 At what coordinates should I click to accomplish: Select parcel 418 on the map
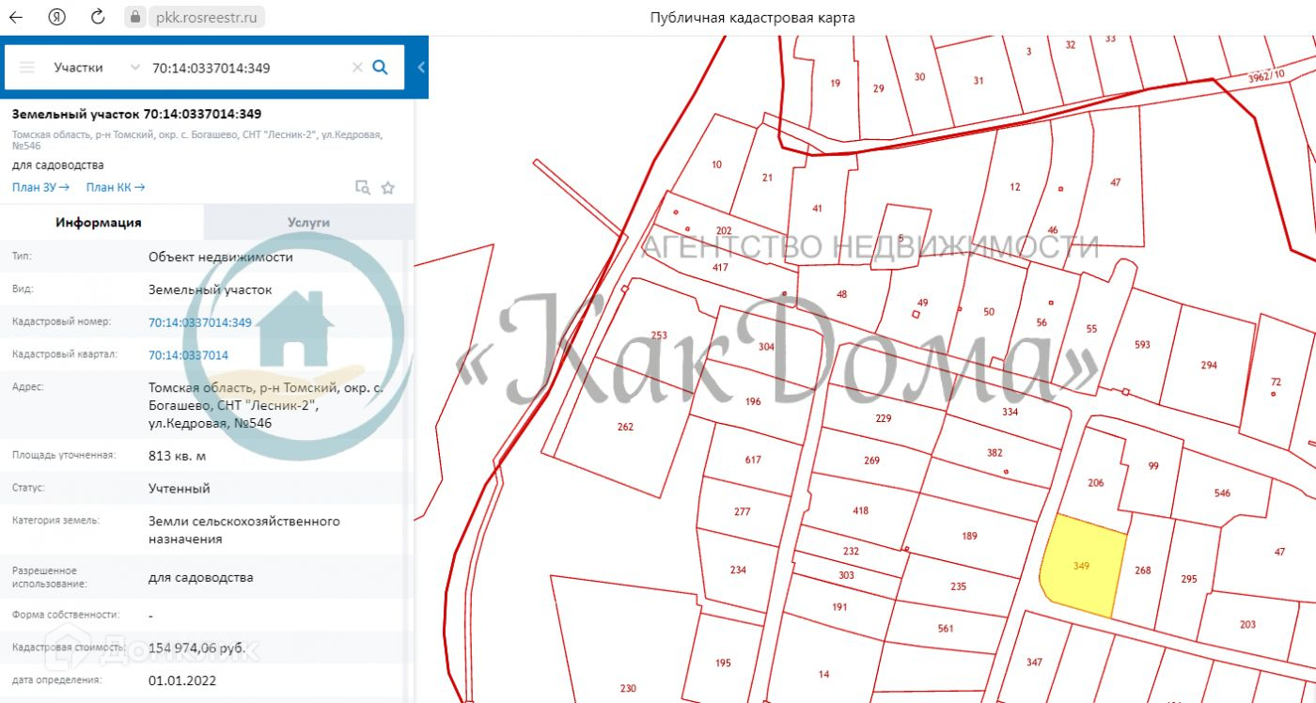(x=860, y=511)
